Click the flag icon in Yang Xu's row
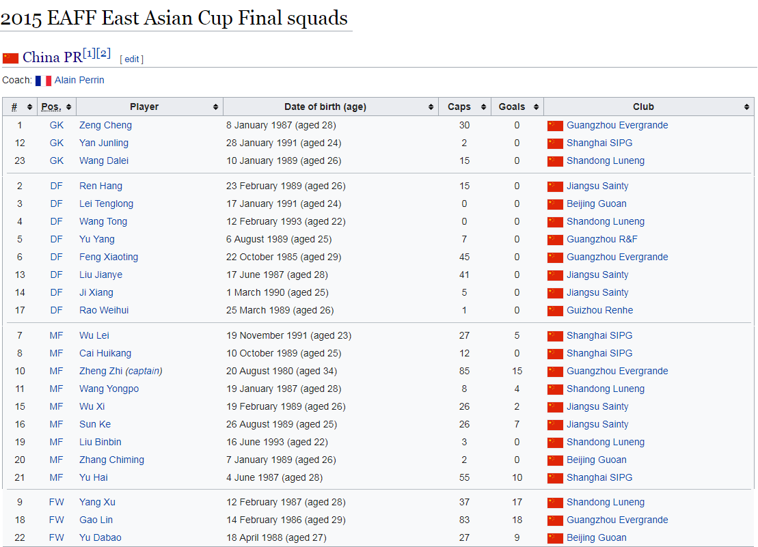This screenshot has width=758, height=547. coord(555,503)
